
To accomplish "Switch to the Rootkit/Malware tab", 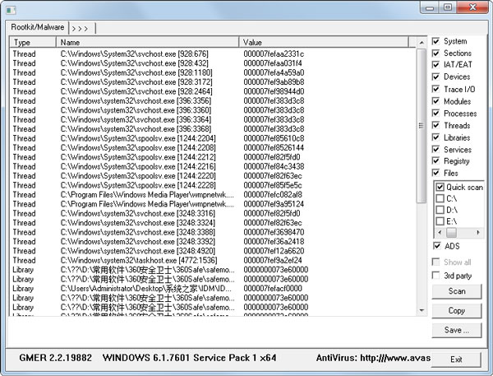I will 38,27.
